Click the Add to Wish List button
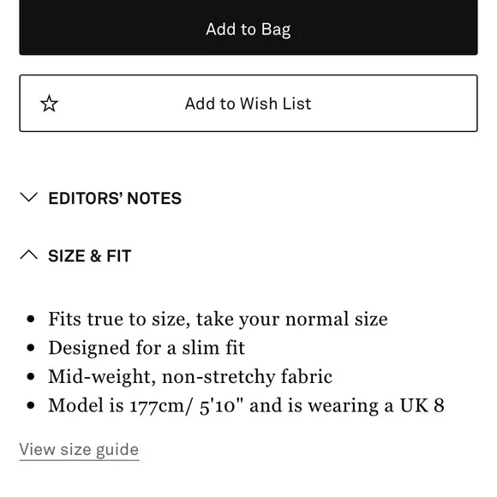This screenshot has height=497, width=497. point(248,104)
